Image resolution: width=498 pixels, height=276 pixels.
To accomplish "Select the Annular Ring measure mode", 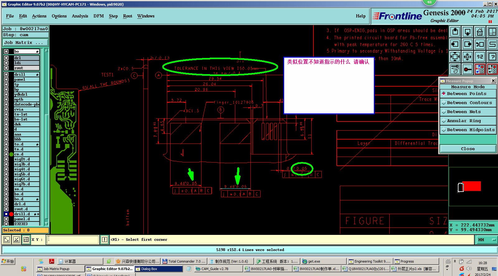I will click(468, 121).
